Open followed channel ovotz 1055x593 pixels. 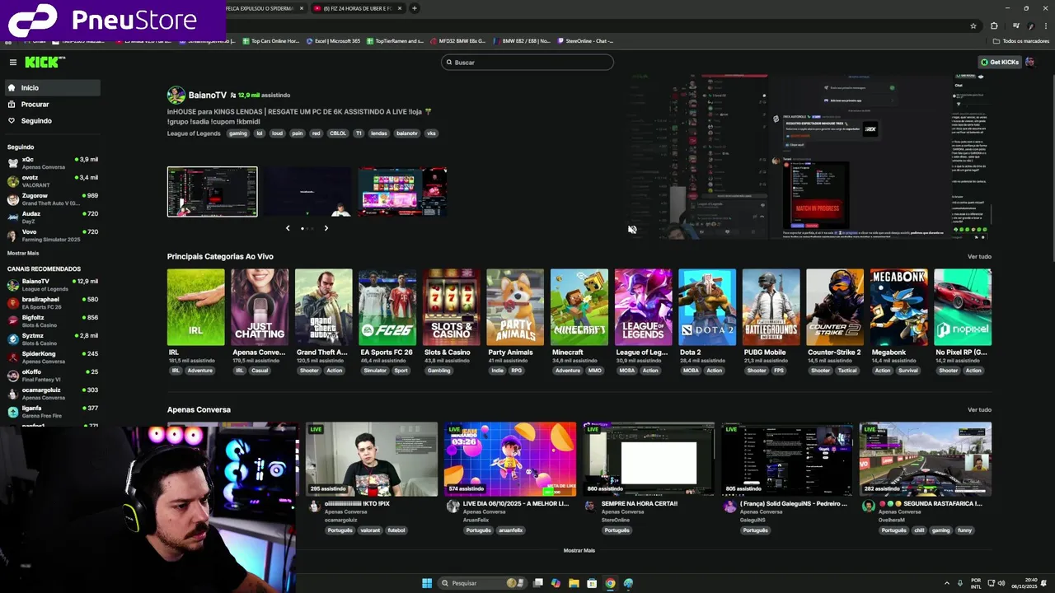coord(51,181)
